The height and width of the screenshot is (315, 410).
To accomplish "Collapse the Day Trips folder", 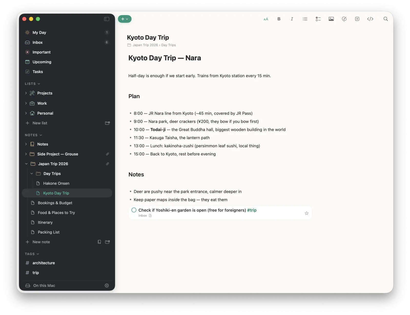I will coord(32,174).
